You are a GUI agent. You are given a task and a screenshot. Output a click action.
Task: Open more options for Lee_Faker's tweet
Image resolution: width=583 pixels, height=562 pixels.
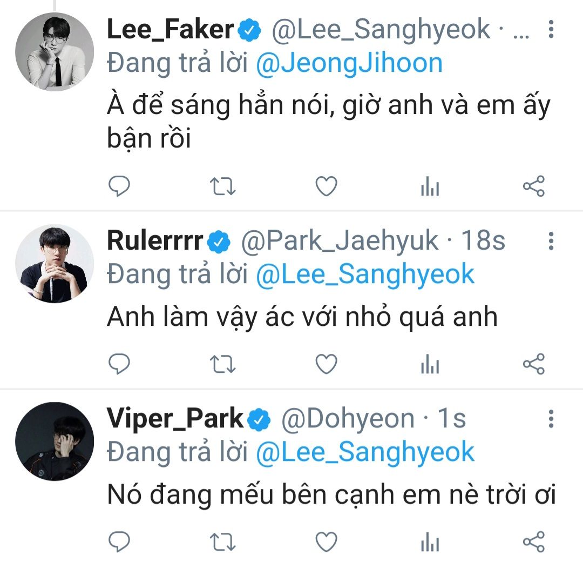(x=551, y=29)
